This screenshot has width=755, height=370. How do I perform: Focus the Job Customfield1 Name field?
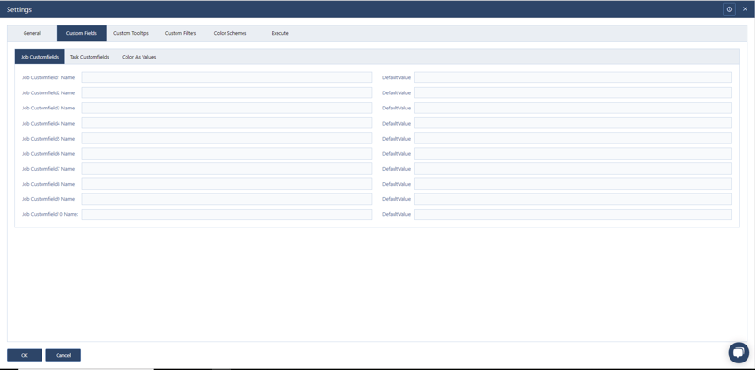pyautogui.click(x=226, y=77)
